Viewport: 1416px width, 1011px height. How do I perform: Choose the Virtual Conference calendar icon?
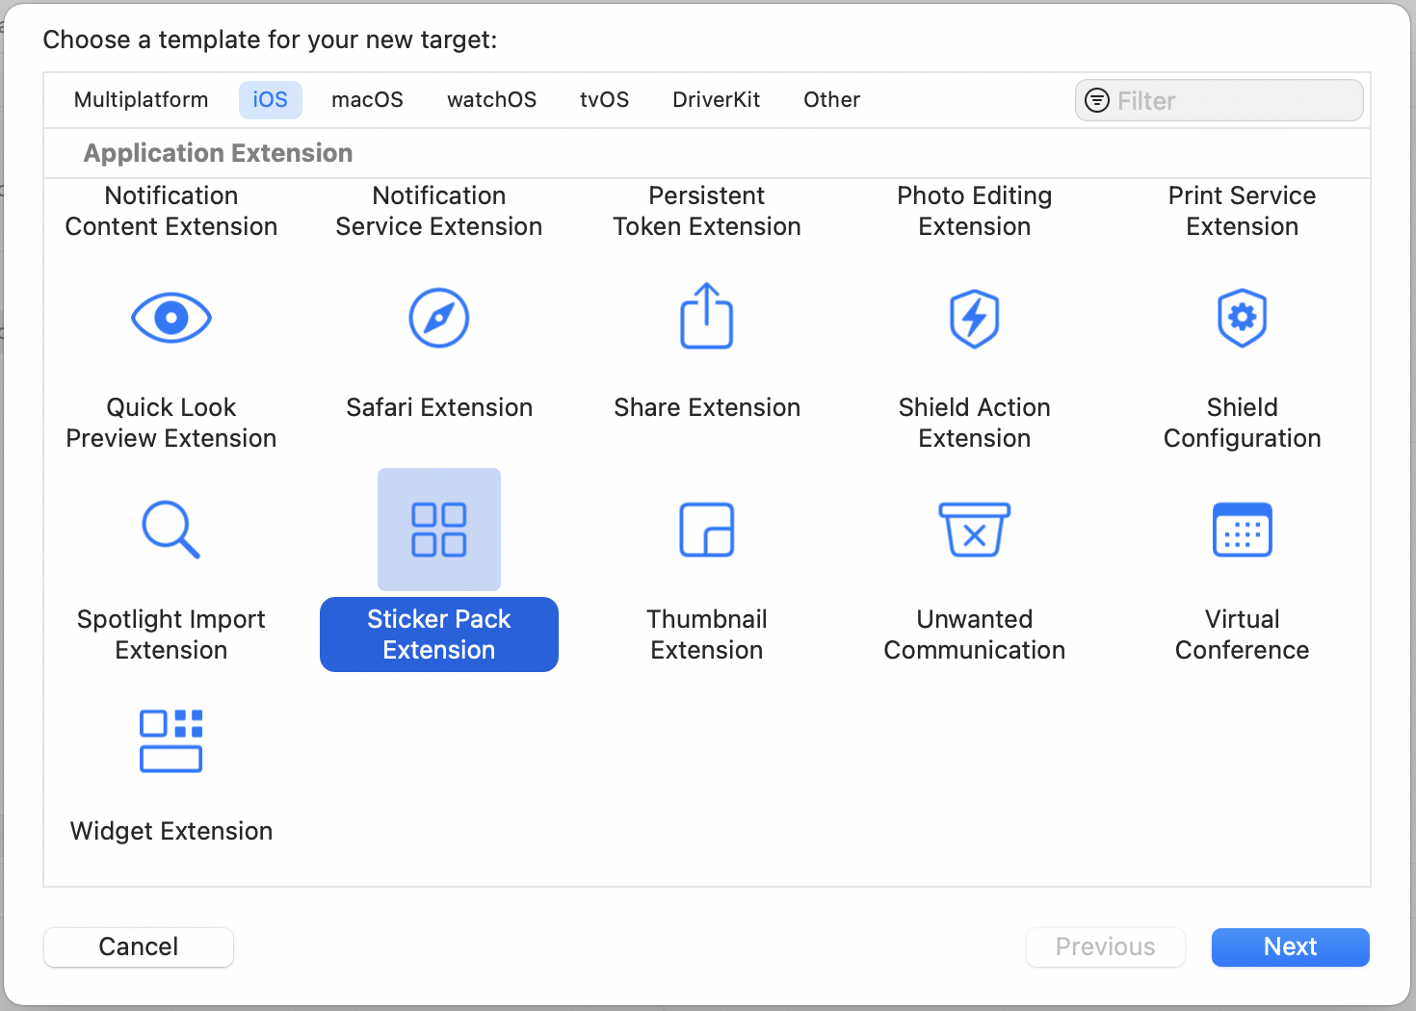(1242, 530)
